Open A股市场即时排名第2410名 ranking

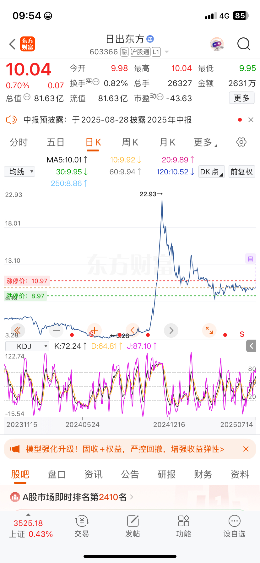[x=75, y=497]
